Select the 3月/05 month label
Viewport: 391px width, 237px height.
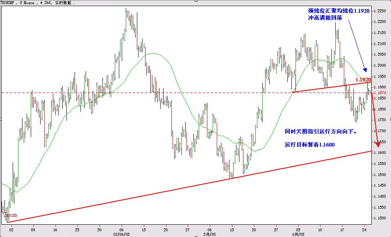209,234
